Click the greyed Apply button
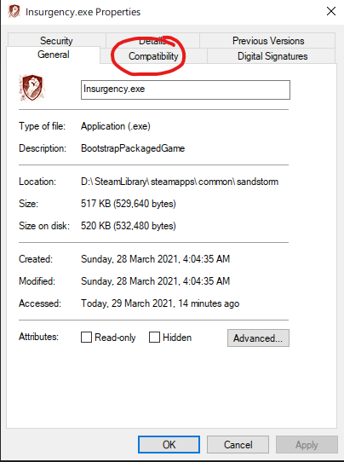This screenshot has height=462, width=344. pos(307,445)
